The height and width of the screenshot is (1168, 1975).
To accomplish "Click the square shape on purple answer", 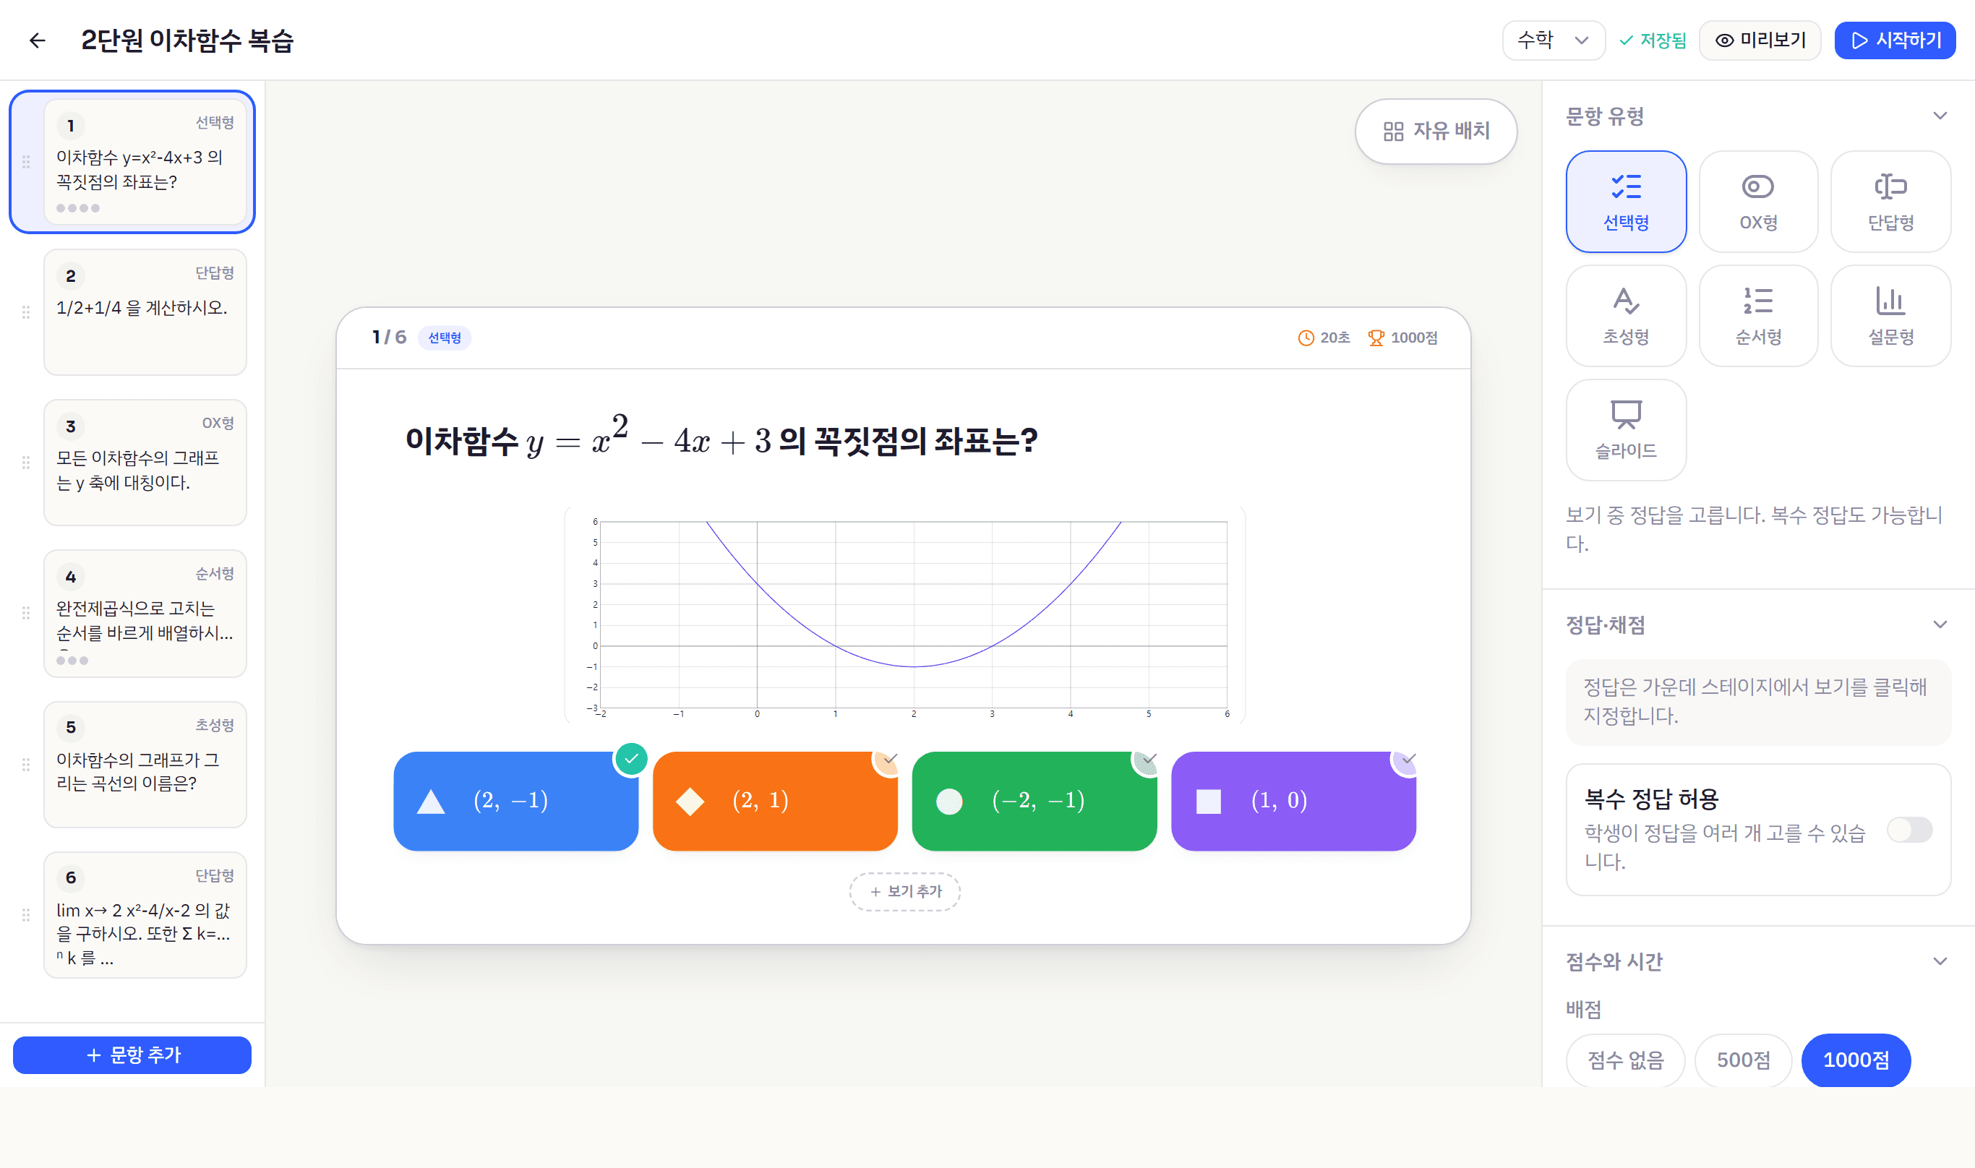I will tap(1208, 802).
